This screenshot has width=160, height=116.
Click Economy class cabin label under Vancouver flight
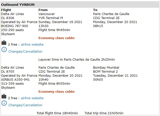click(56, 38)
